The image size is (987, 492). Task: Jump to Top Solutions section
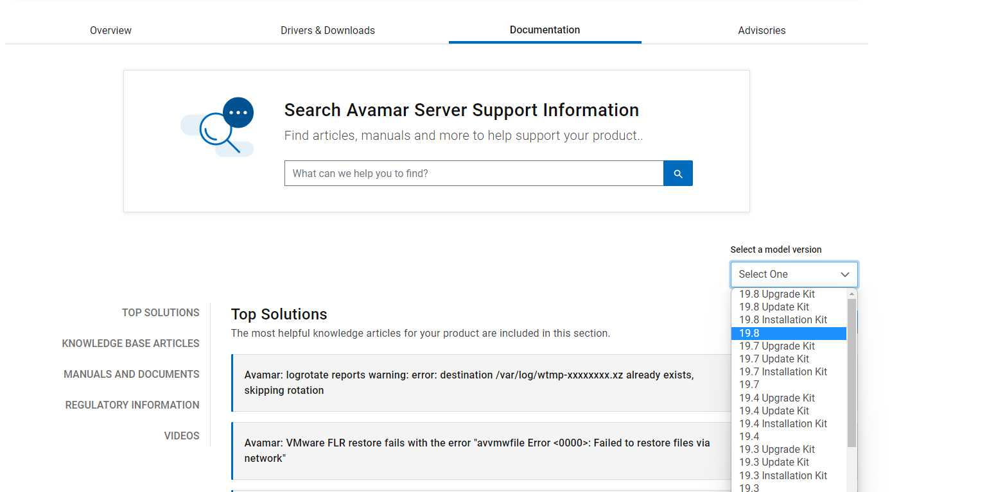point(161,312)
